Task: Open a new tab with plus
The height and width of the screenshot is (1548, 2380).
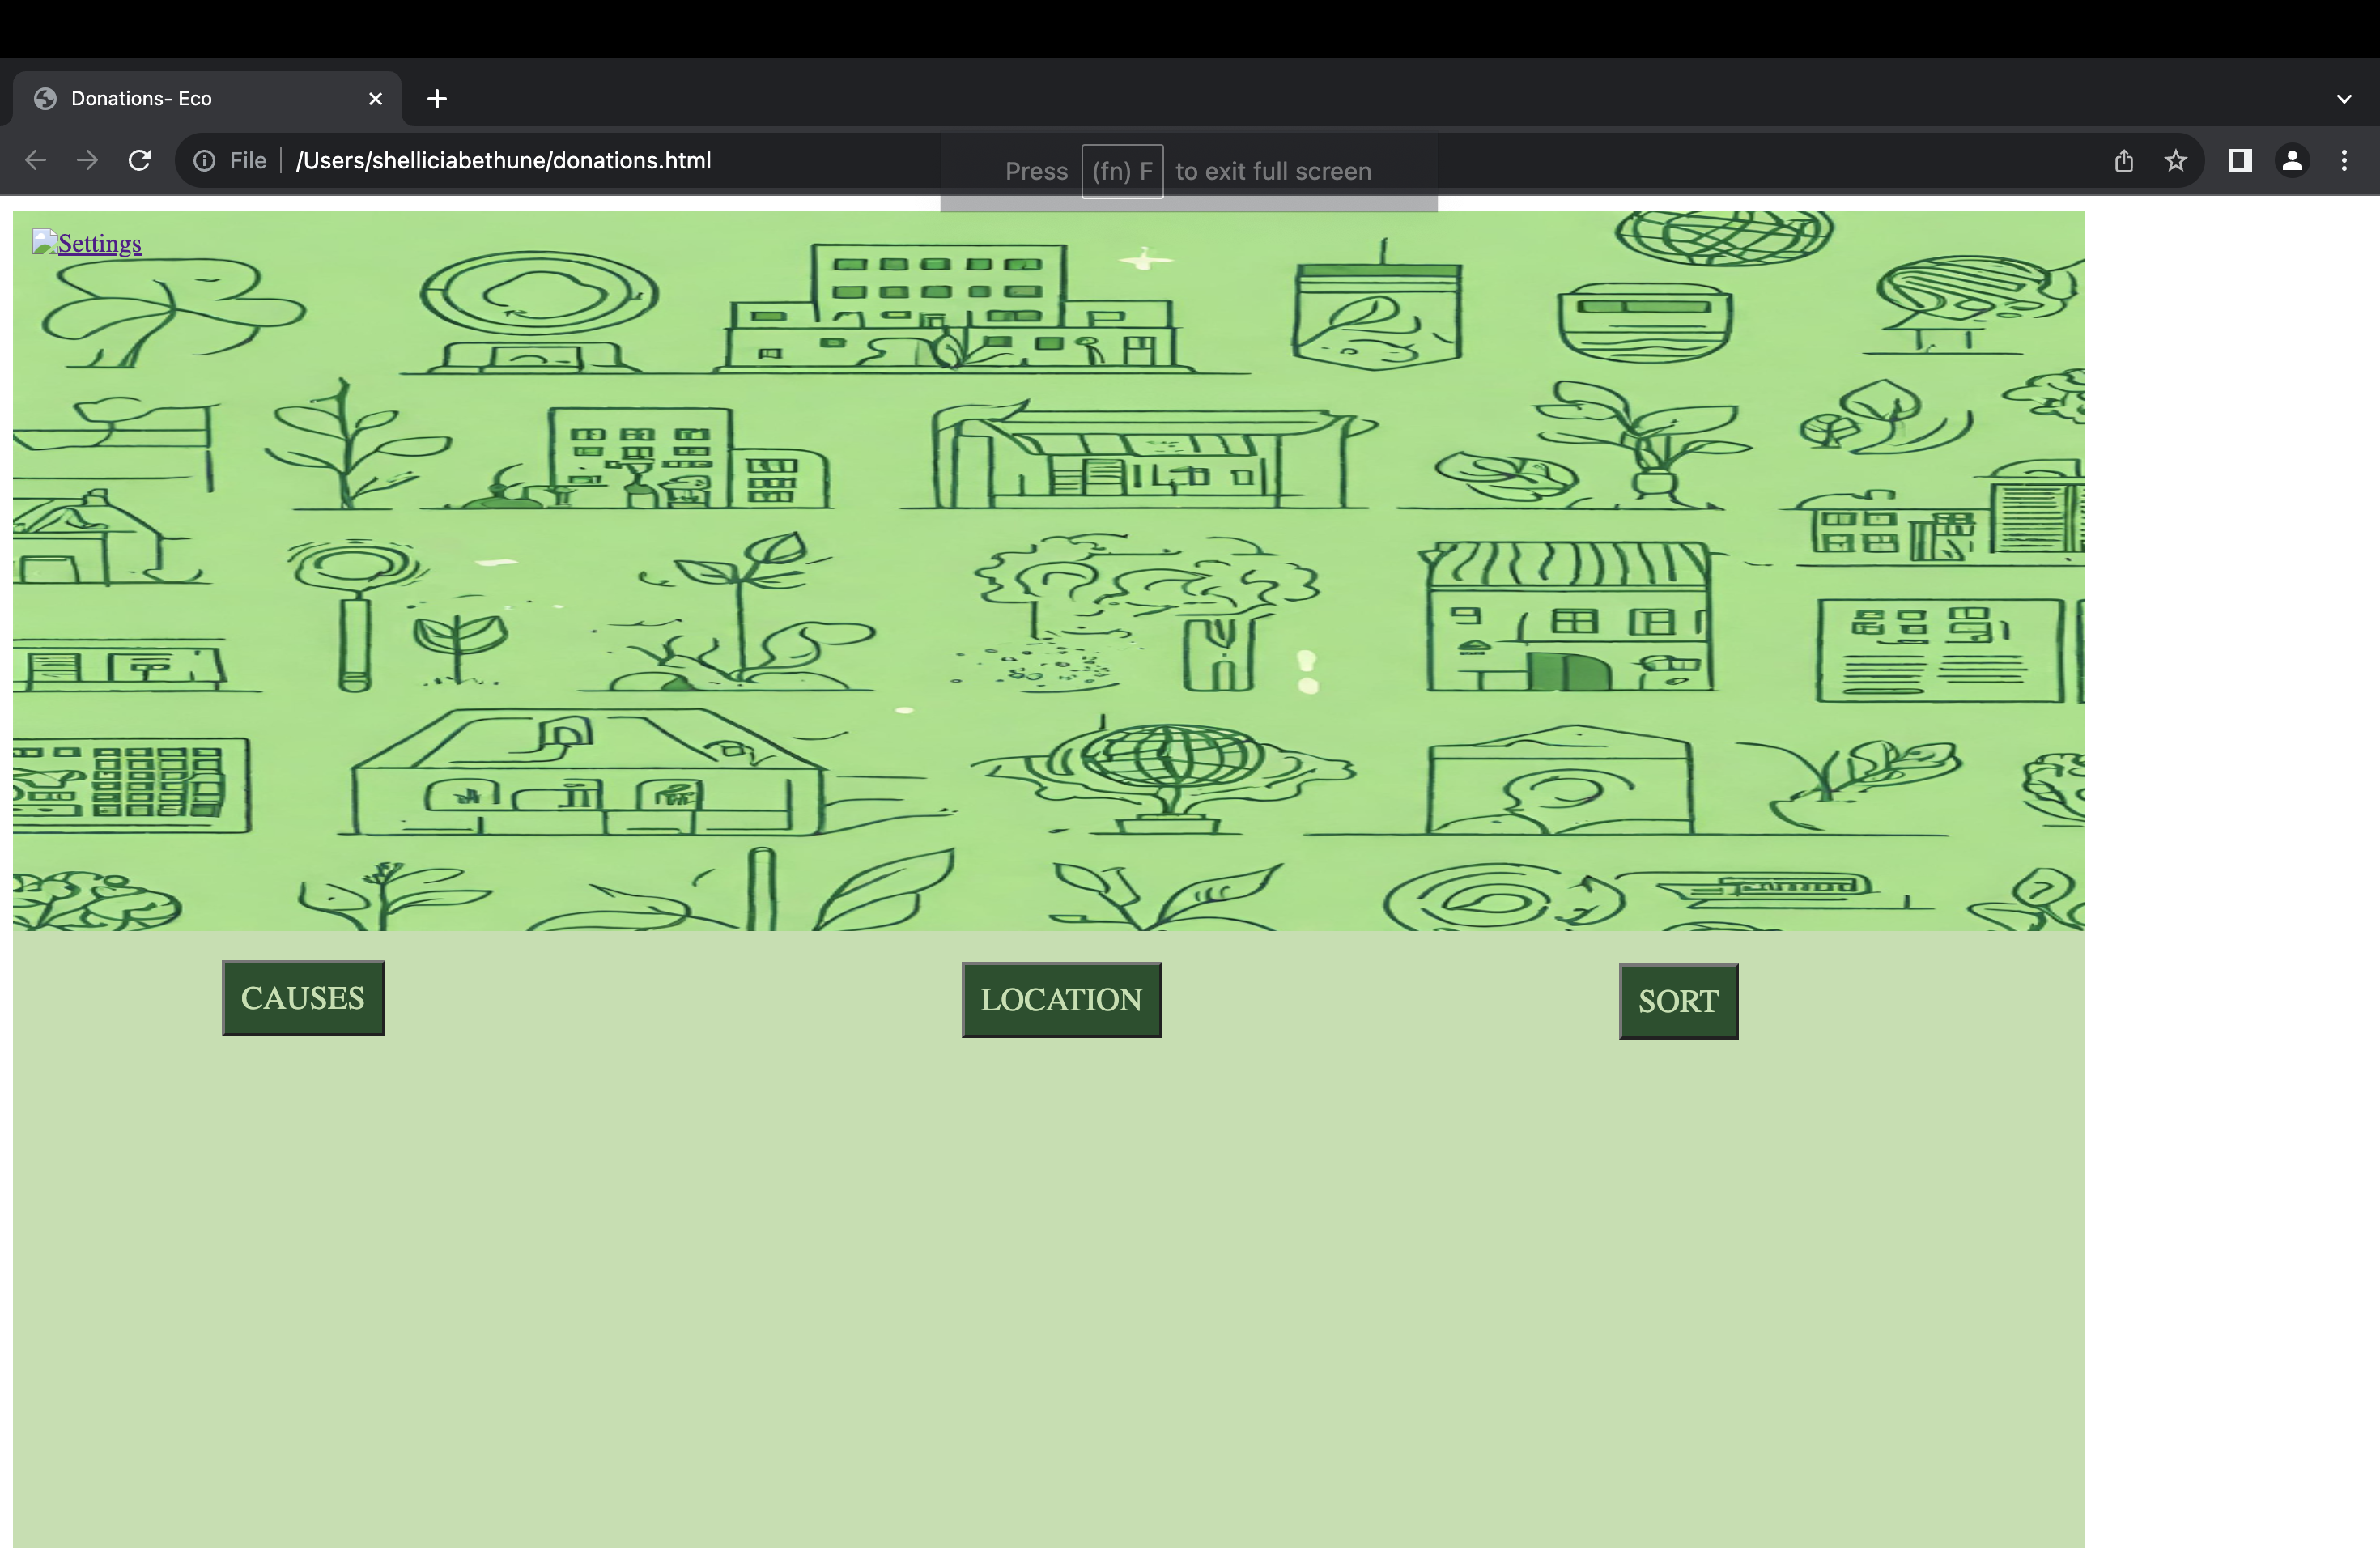Action: pyautogui.click(x=437, y=99)
